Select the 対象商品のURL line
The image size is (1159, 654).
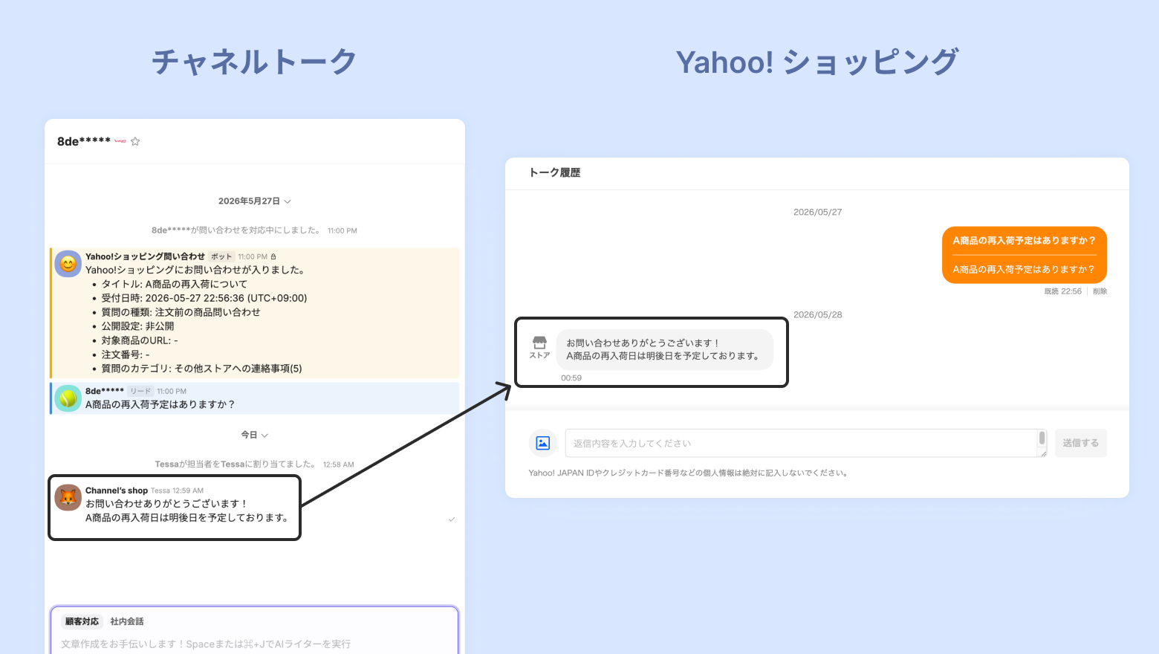pos(140,340)
